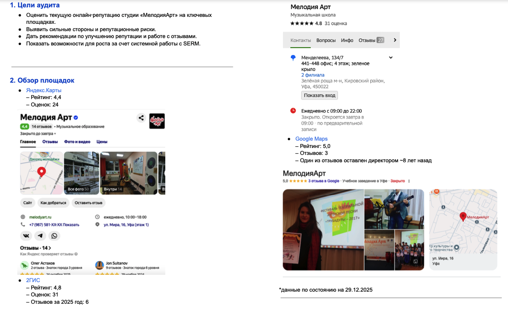Click Jon Sultanov's avatar
This screenshot has width=508, height=328.
(99, 265)
